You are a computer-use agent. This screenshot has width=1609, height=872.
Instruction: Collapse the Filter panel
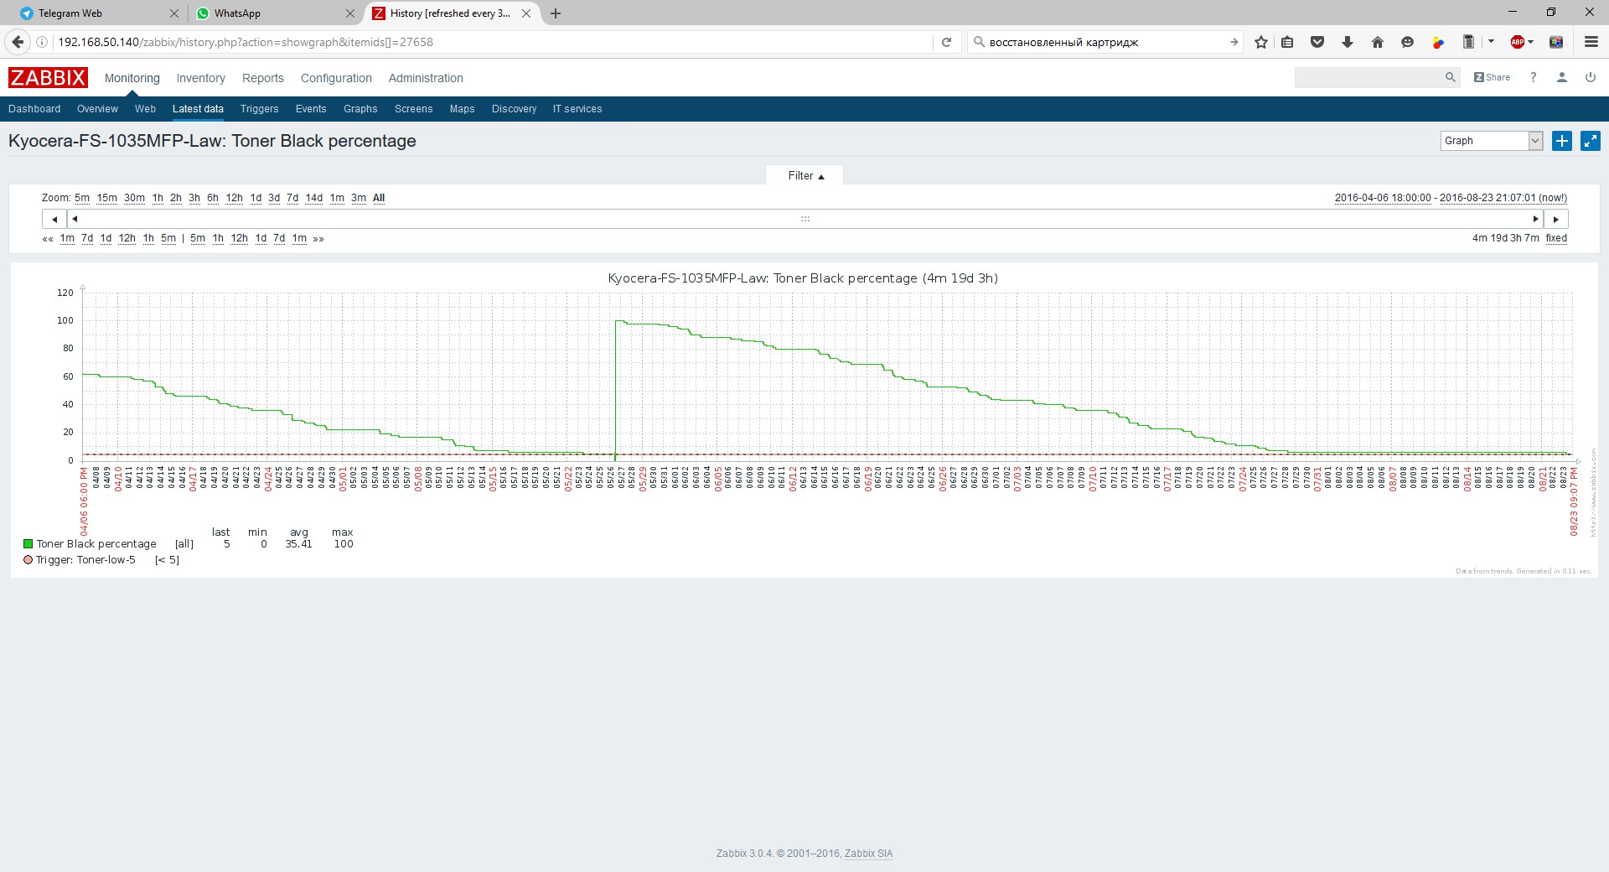pos(805,175)
